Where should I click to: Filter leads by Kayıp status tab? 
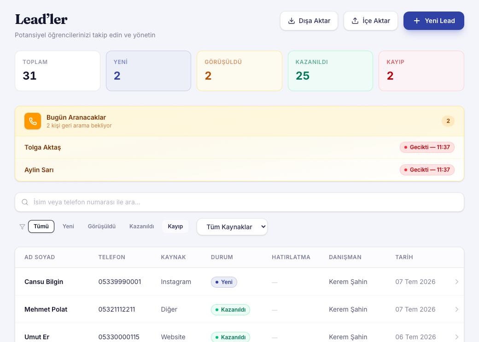pyautogui.click(x=175, y=226)
